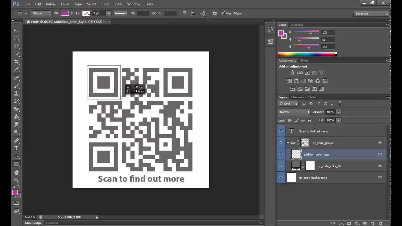Open the Opacity 100% dropdown arrow
The height and width of the screenshot is (226, 402).
pyautogui.click(x=339, y=112)
